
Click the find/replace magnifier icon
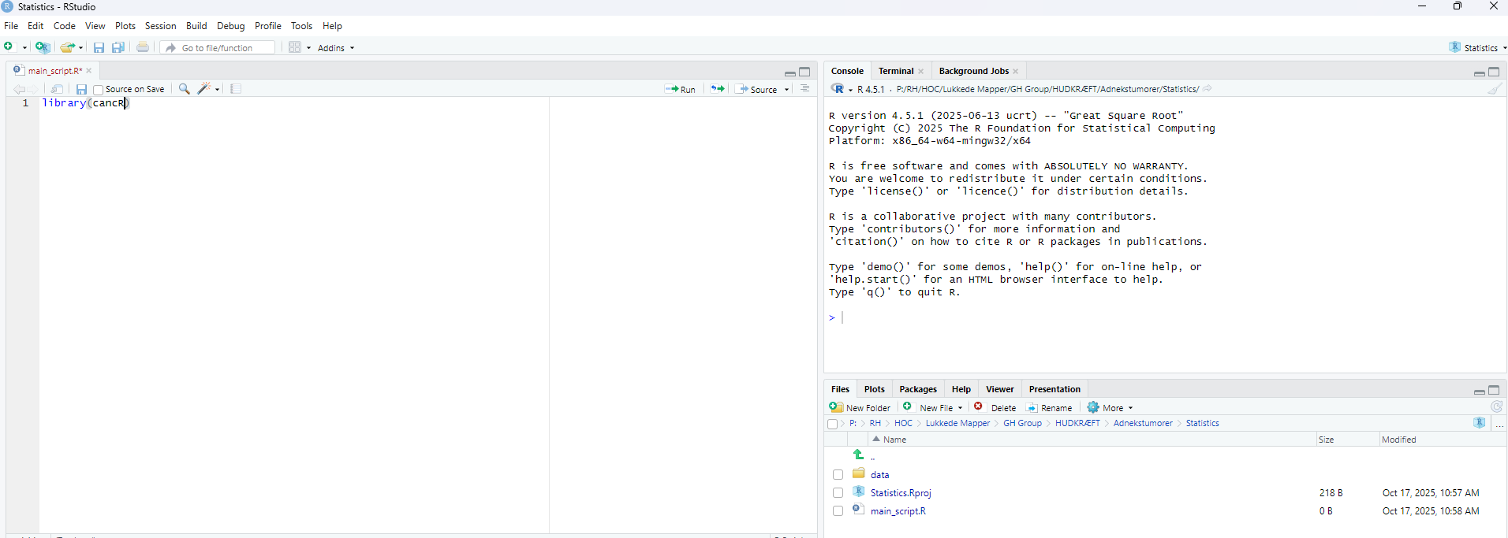click(x=184, y=89)
